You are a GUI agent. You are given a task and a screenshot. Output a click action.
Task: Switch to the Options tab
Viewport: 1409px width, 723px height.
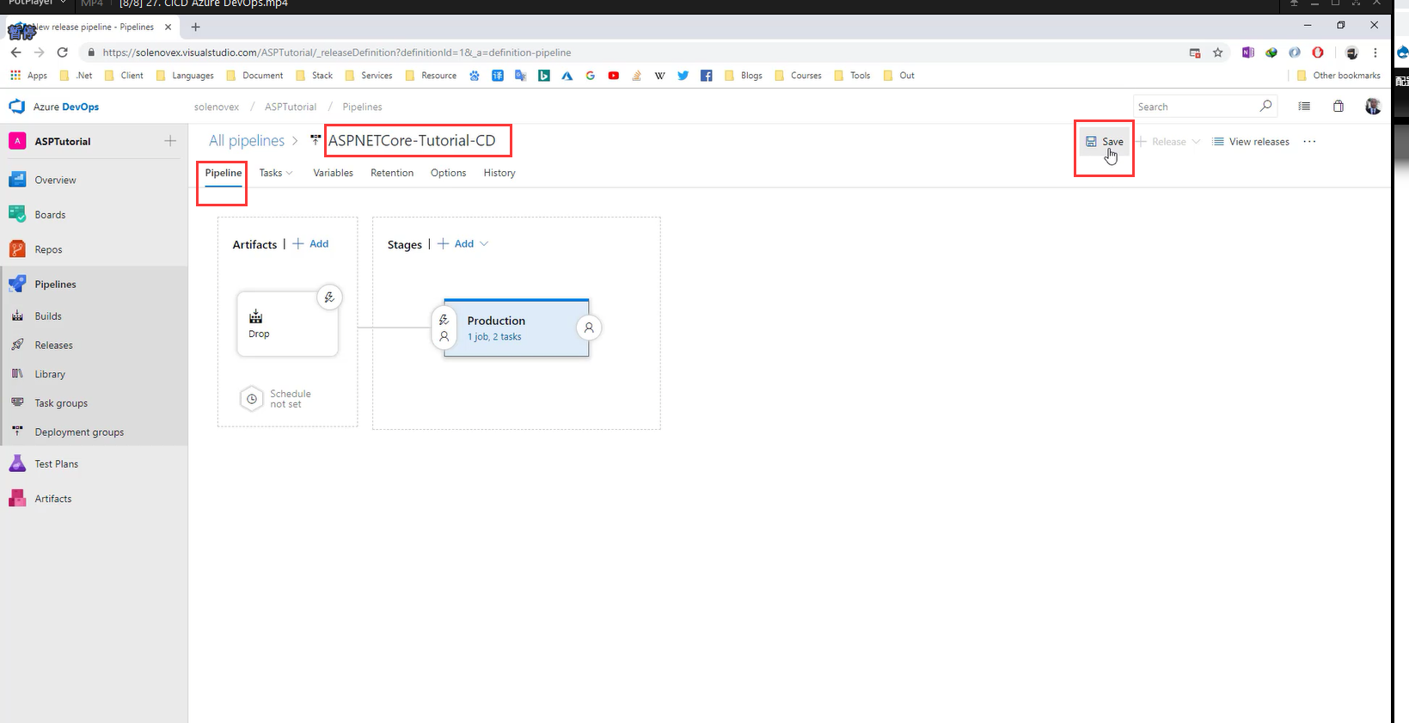click(x=448, y=173)
